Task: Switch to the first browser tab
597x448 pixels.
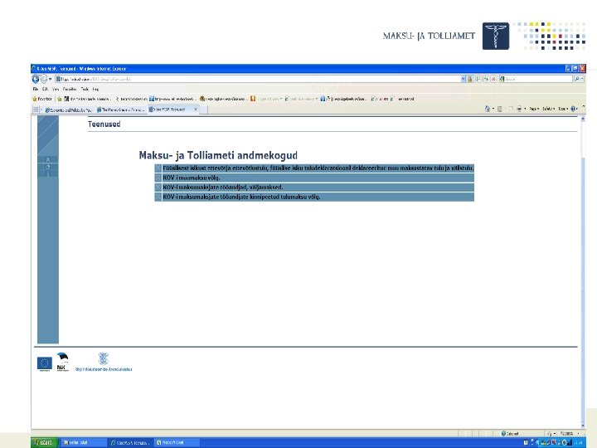Action: click(x=69, y=110)
